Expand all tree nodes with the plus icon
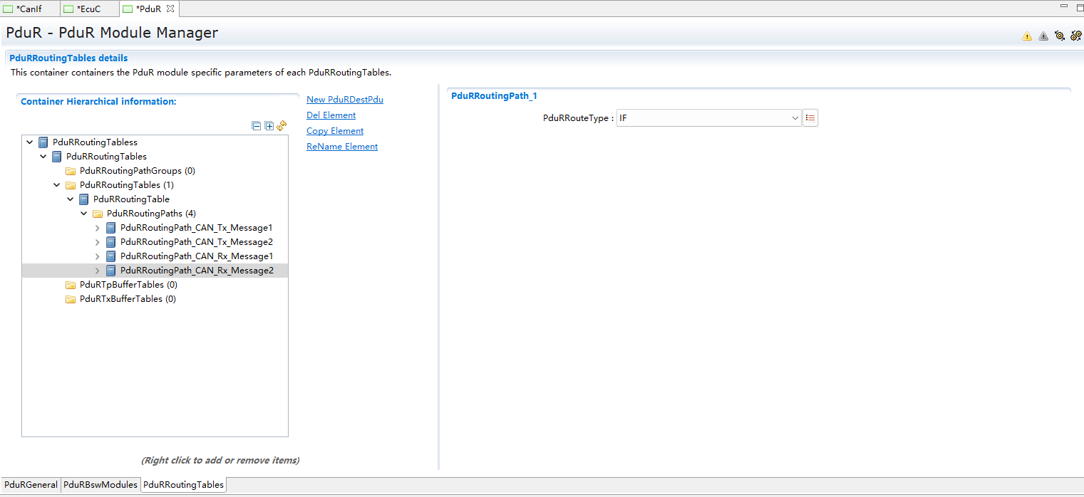Screen dimensions: 1084x497 coord(269,126)
